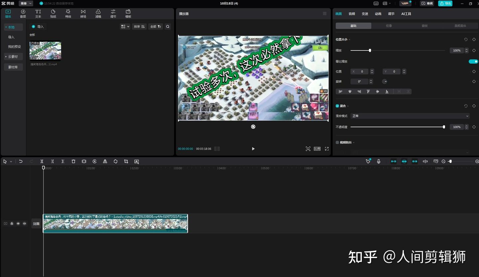Image resolution: width=479 pixels, height=277 pixels.
Task: Switch to the AI工具 tab
Action: [x=406, y=14]
